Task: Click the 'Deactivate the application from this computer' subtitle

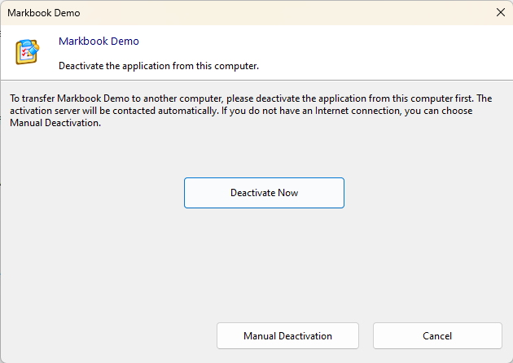Action: tap(158, 65)
